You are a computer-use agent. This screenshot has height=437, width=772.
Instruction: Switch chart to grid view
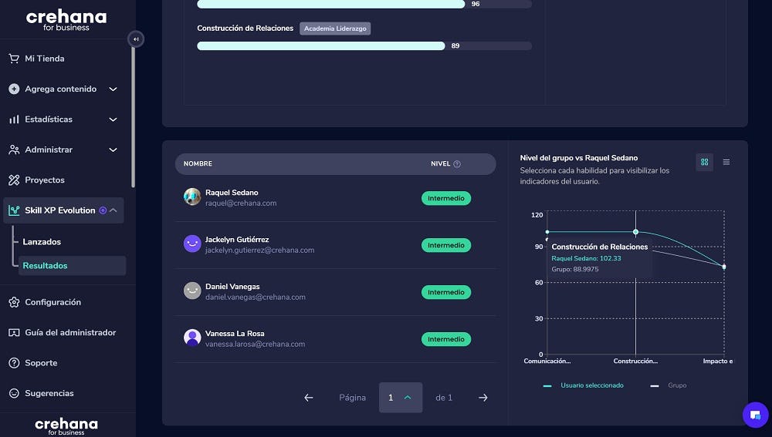click(704, 162)
